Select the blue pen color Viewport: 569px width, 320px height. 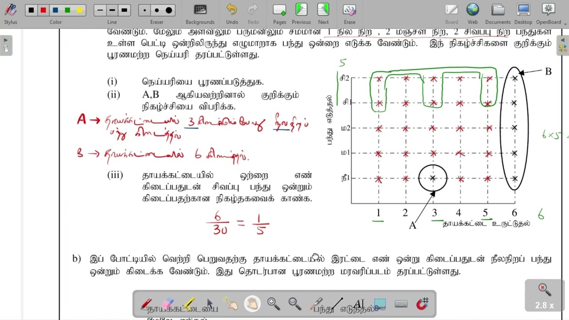pos(55,10)
